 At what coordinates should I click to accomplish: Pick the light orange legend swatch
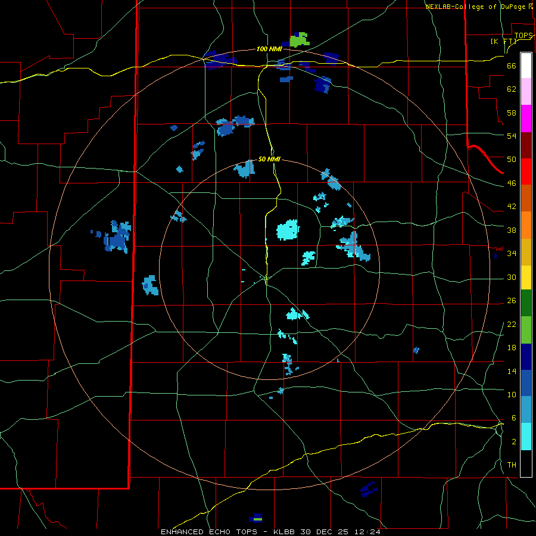pyautogui.click(x=526, y=225)
